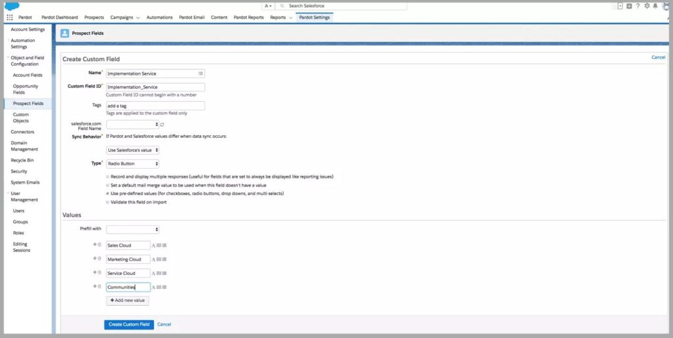Click the lines icon next to Sales Cloud
The height and width of the screenshot is (338, 673).
[x=164, y=245]
